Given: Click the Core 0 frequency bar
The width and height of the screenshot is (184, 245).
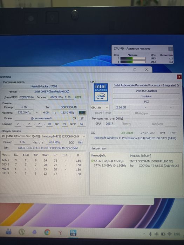Looking at the screenshot, I should (133, 58).
